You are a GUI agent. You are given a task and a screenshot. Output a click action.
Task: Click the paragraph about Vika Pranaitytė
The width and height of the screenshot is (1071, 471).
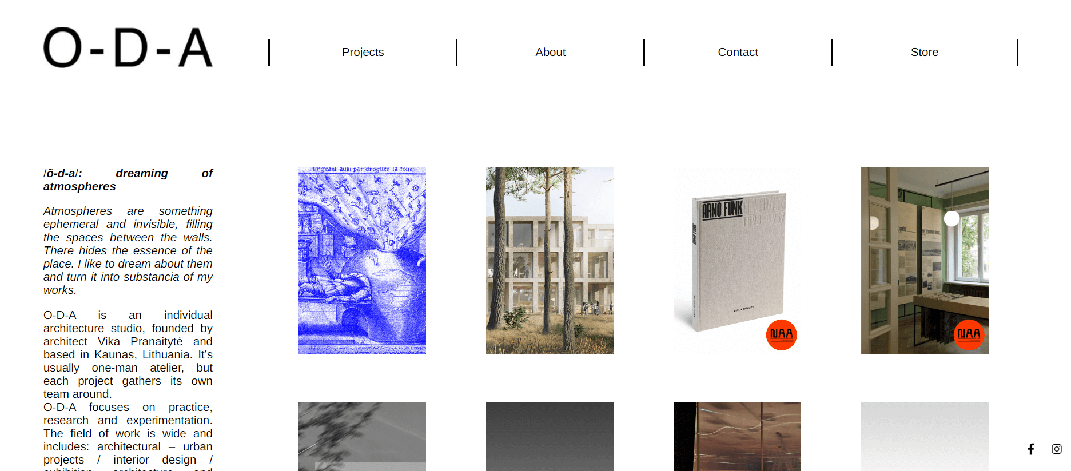pyautogui.click(x=128, y=354)
